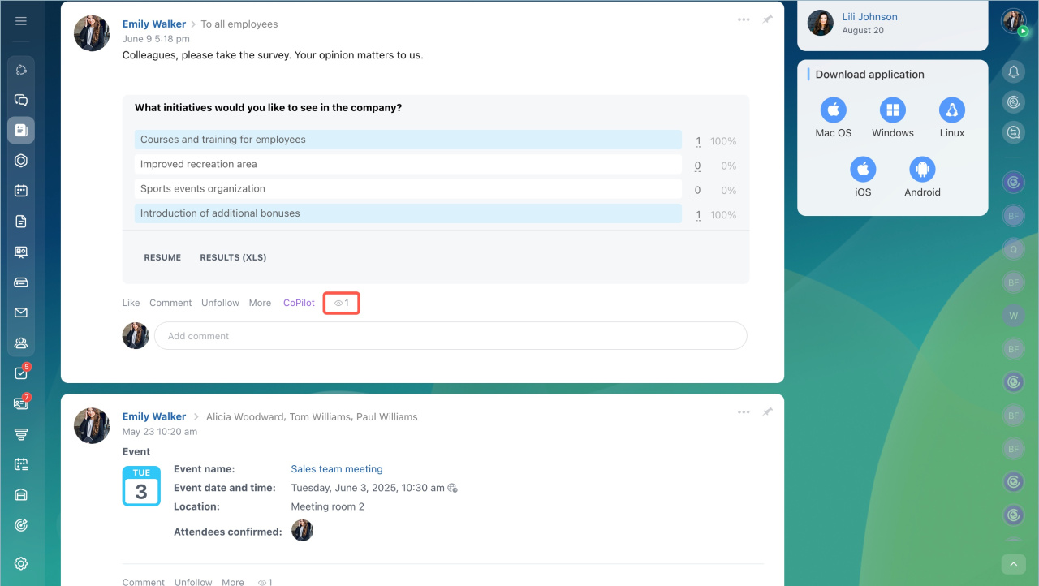The height and width of the screenshot is (586, 1039).
Task: Open the notifications bell
Action: coord(1013,72)
